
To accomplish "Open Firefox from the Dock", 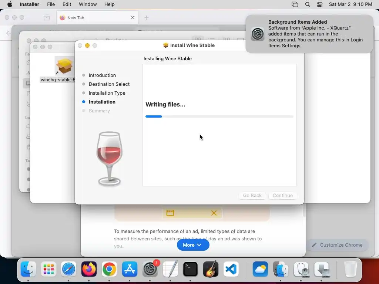I will pos(89,269).
